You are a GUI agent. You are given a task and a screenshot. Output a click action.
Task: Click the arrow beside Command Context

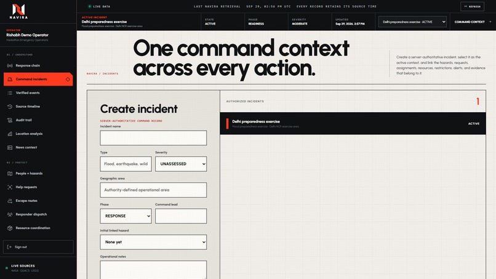[490, 22]
